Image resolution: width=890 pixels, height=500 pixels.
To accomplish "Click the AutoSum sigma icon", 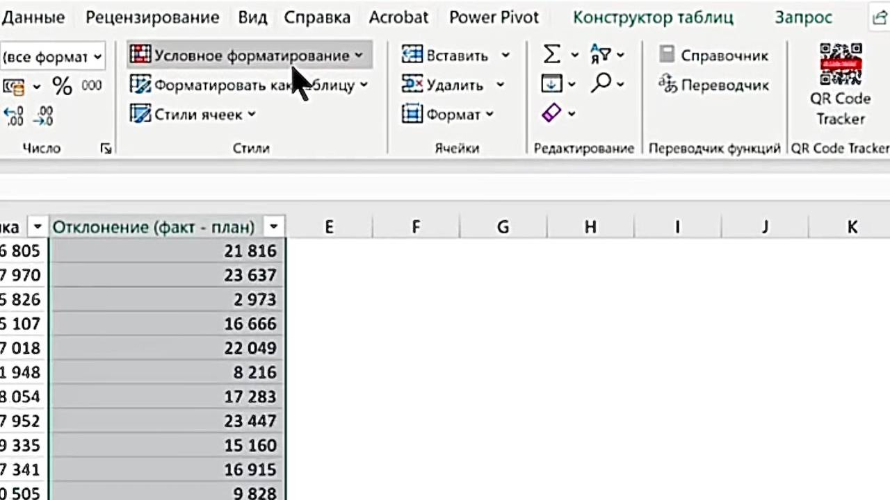I will [551, 54].
